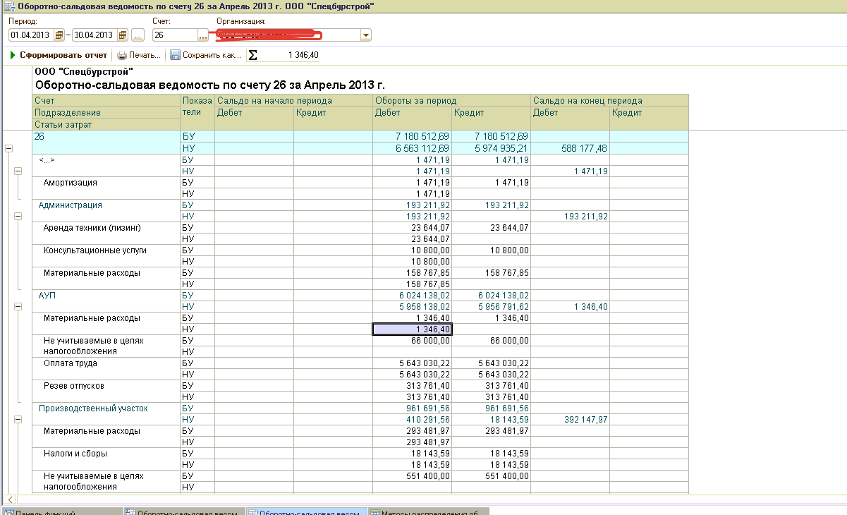The height and width of the screenshot is (515, 847).
Task: Collapse the account 26 top-level group
Action: pos(9,149)
